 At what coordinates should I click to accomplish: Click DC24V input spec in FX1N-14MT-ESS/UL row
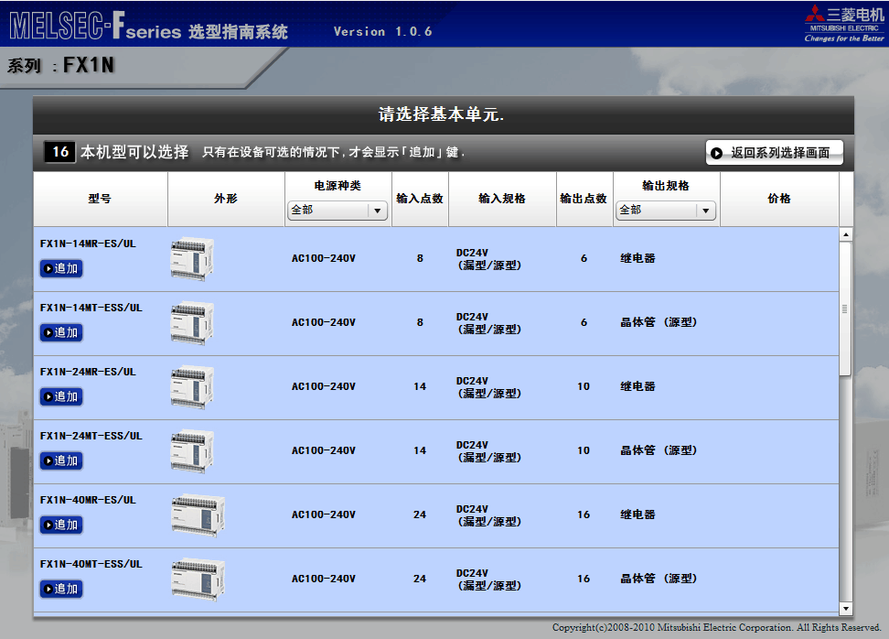coord(488,323)
